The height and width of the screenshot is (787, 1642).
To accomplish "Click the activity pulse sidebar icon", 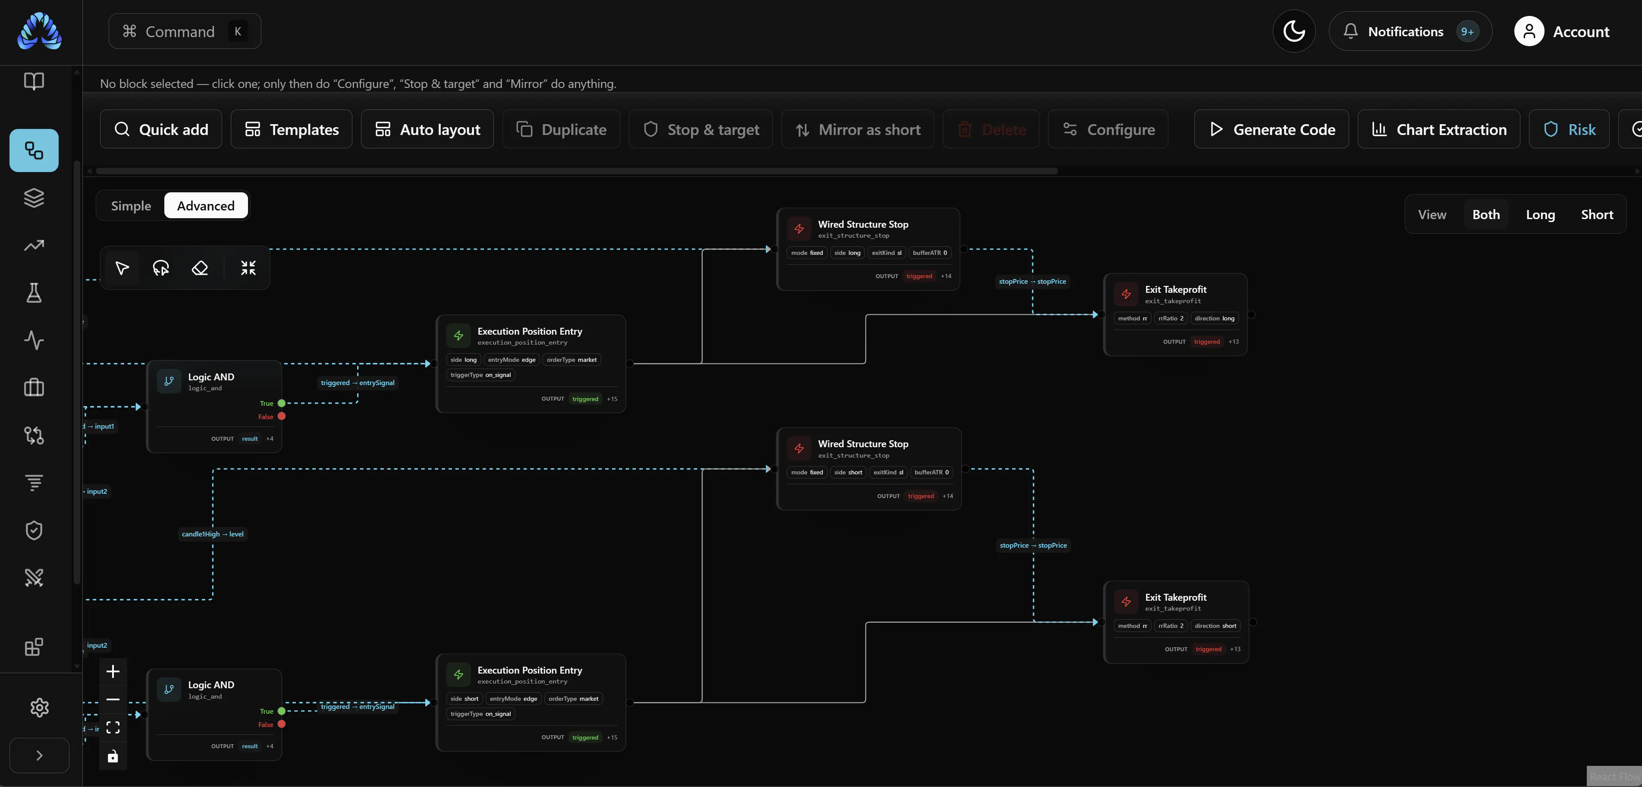I will [x=34, y=340].
